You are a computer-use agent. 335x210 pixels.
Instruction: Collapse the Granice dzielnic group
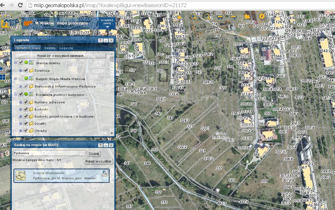point(16,63)
